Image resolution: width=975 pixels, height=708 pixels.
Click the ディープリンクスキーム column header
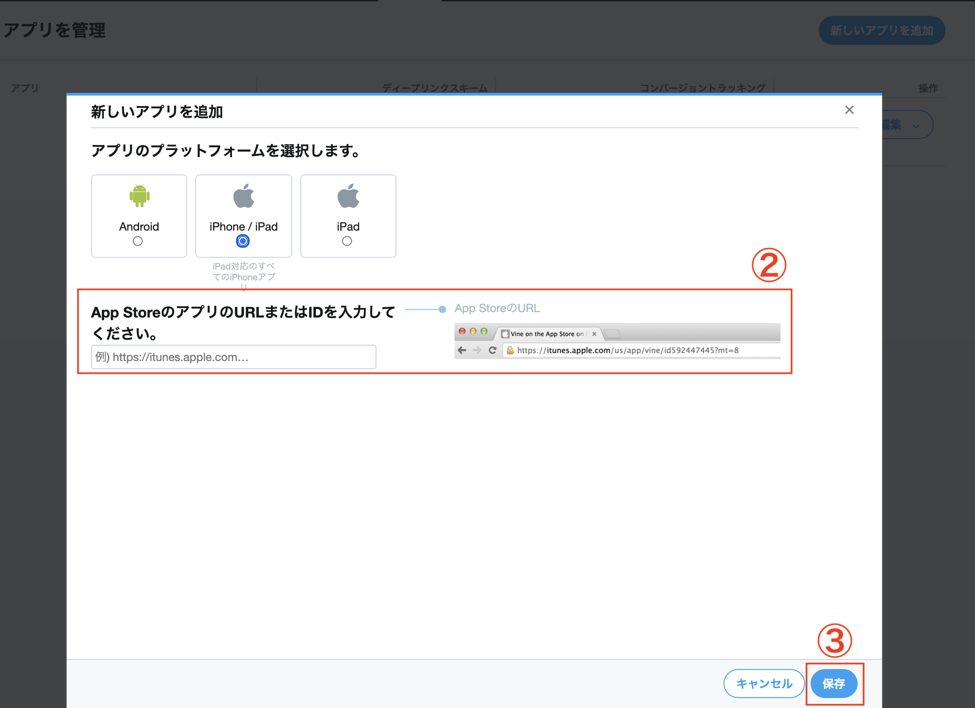[x=434, y=87]
